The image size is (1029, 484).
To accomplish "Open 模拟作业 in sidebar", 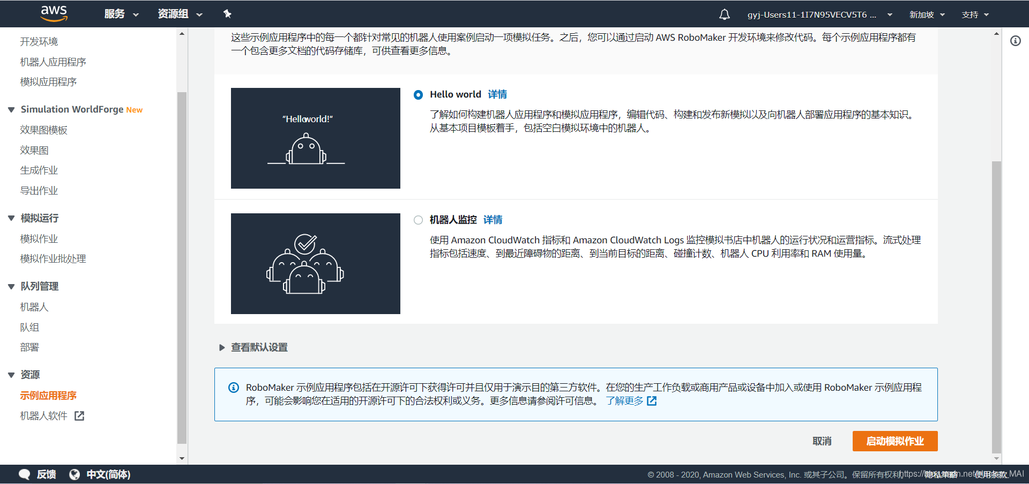I will click(x=39, y=239).
